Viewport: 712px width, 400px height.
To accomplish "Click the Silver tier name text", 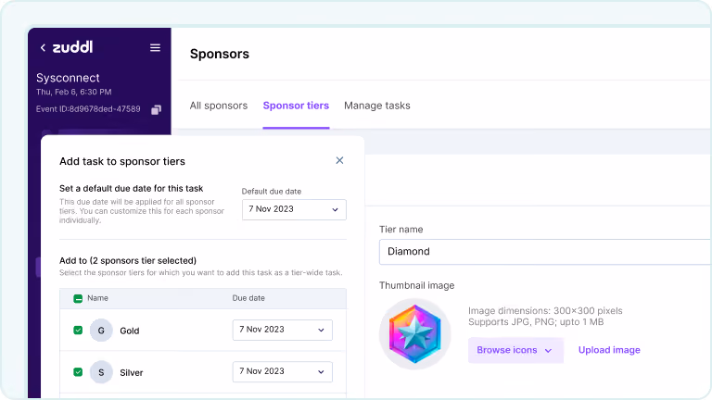I will (132, 372).
